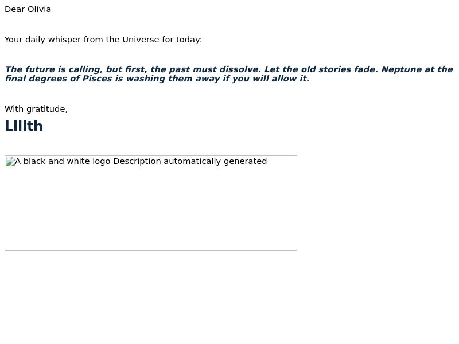Click the name "Olivia" in the greeting
This screenshot has height=344, width=459.
click(39, 9)
